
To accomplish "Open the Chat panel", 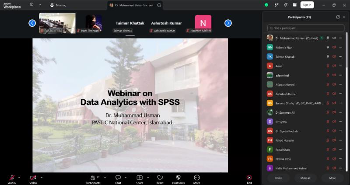I will (x=118, y=179).
